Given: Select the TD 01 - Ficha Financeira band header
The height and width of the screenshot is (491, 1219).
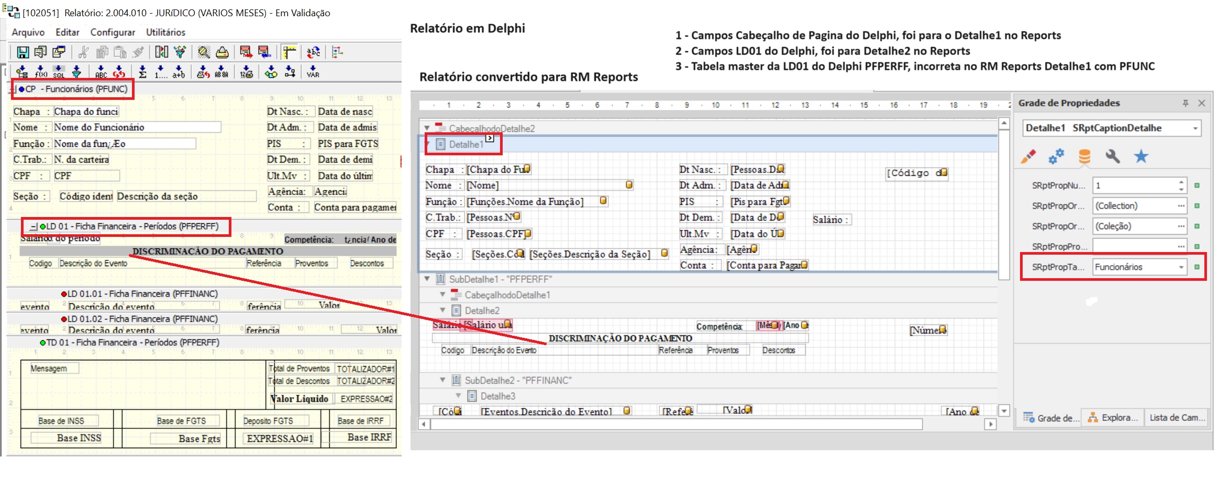Looking at the screenshot, I should (x=129, y=342).
